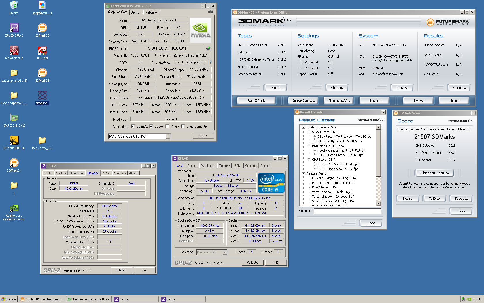Screen dimensions: 484x303
Task: Click the Options... button under Results
Action: [460, 88]
